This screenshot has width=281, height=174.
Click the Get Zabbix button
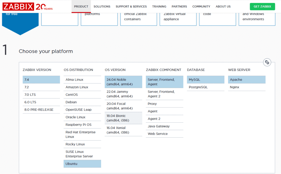click(262, 7)
